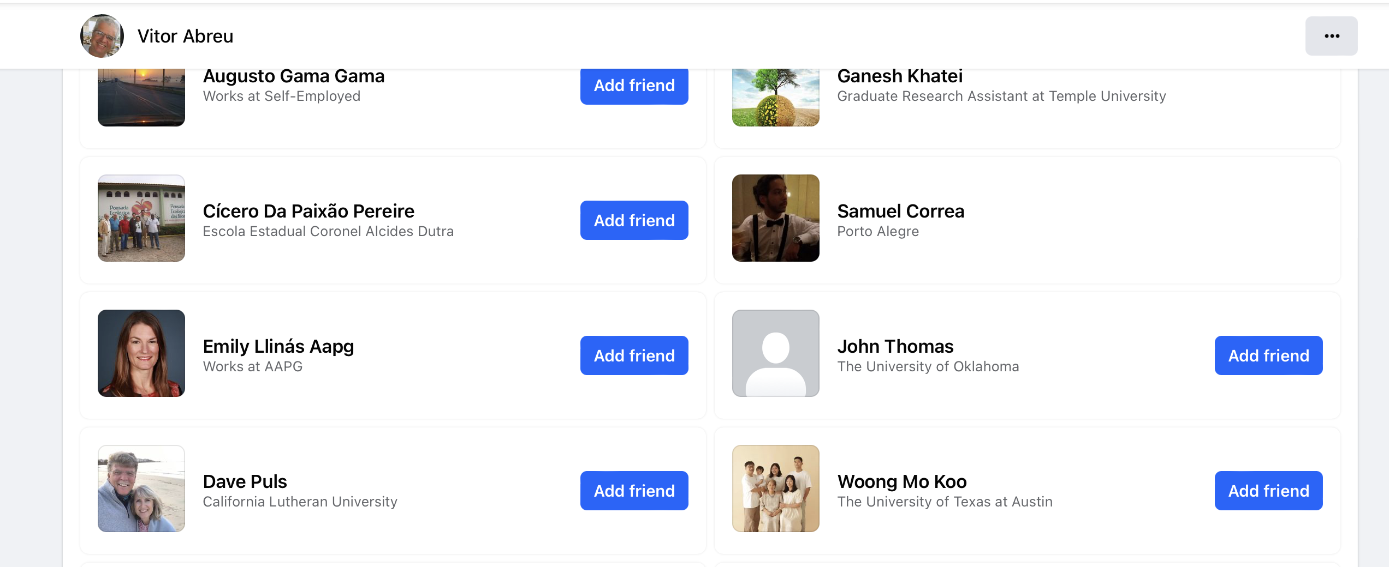Screen dimensions: 1389x567
Task: Open Samuel Correa's profile photo
Action: [775, 218]
